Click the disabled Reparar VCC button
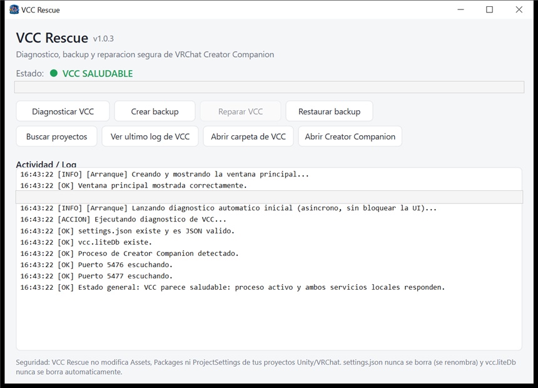Viewport: 538px width, 388px height. [240, 111]
